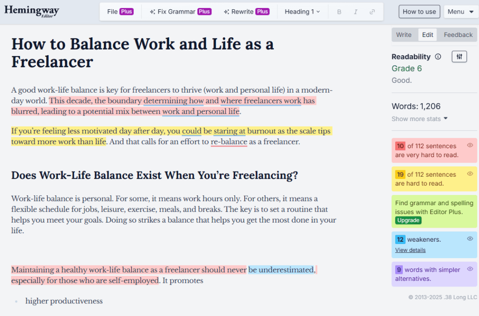
Task: Click the Fix Grammar button
Action: [180, 12]
